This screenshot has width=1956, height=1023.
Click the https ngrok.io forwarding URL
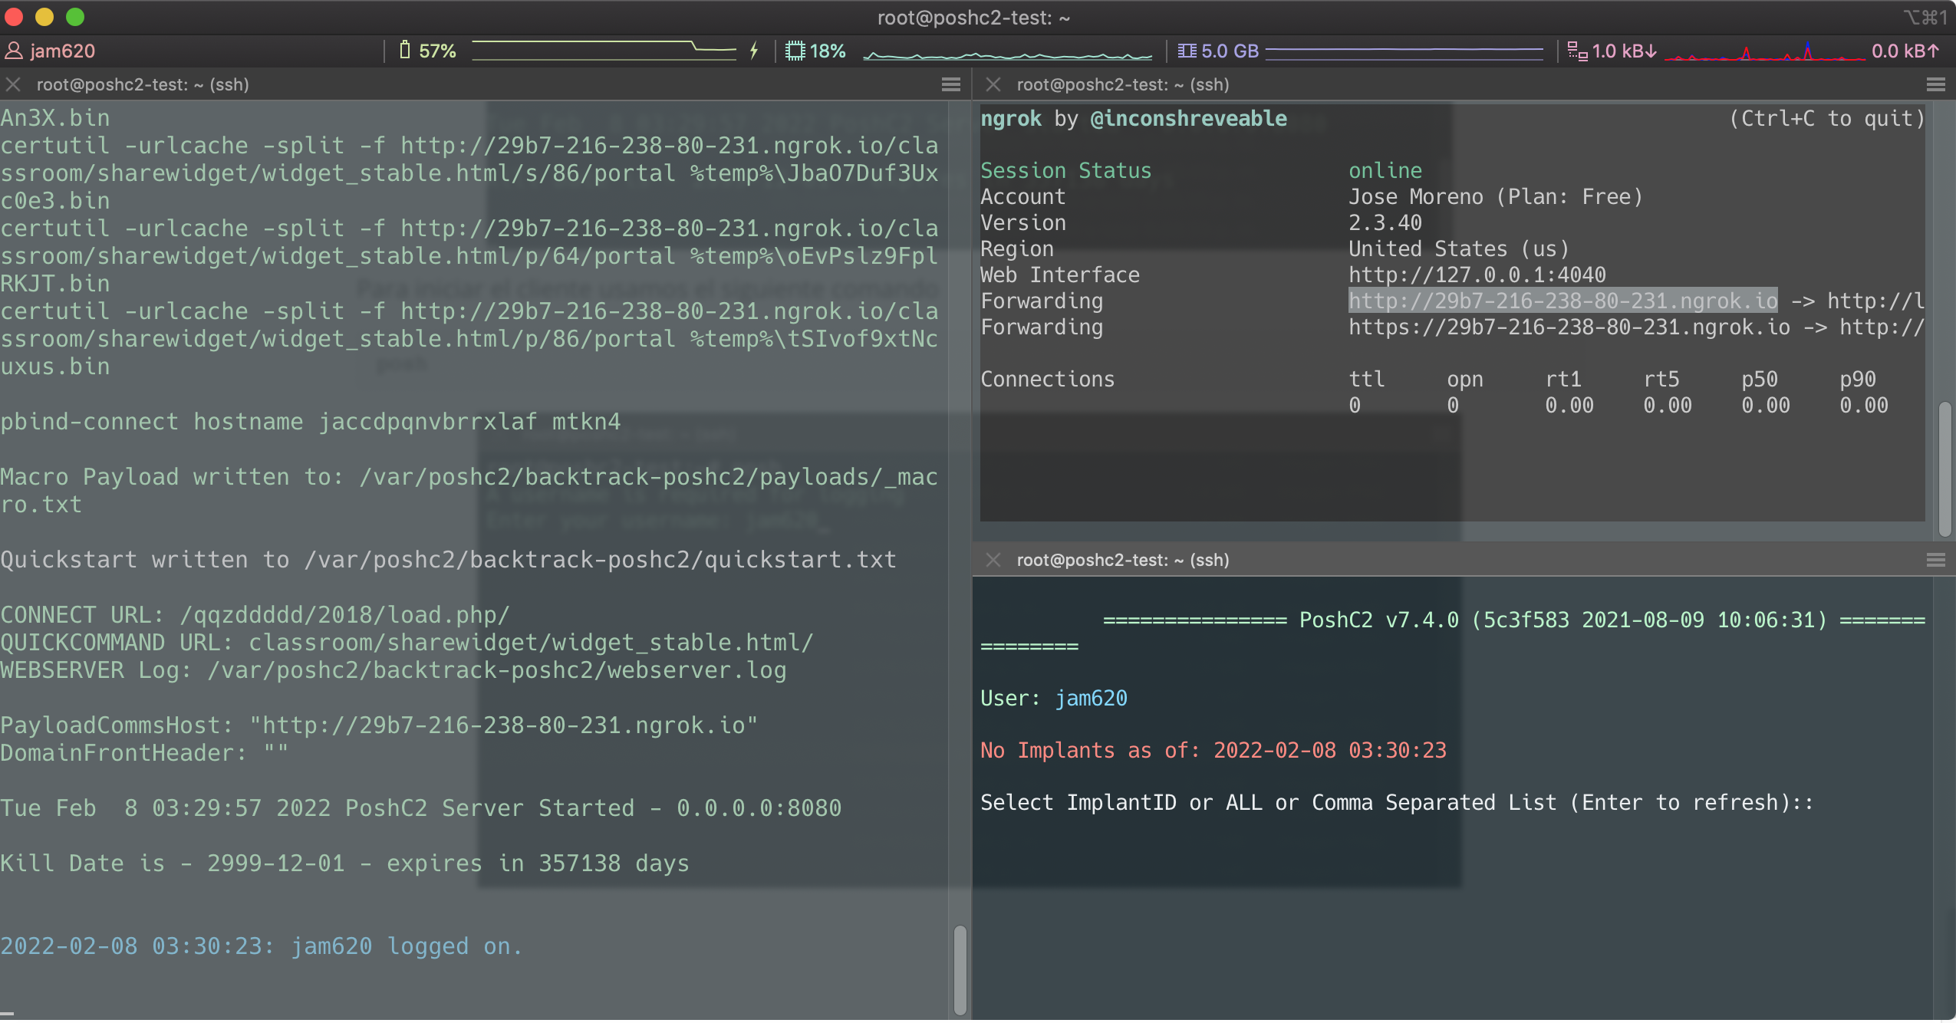coord(1569,327)
